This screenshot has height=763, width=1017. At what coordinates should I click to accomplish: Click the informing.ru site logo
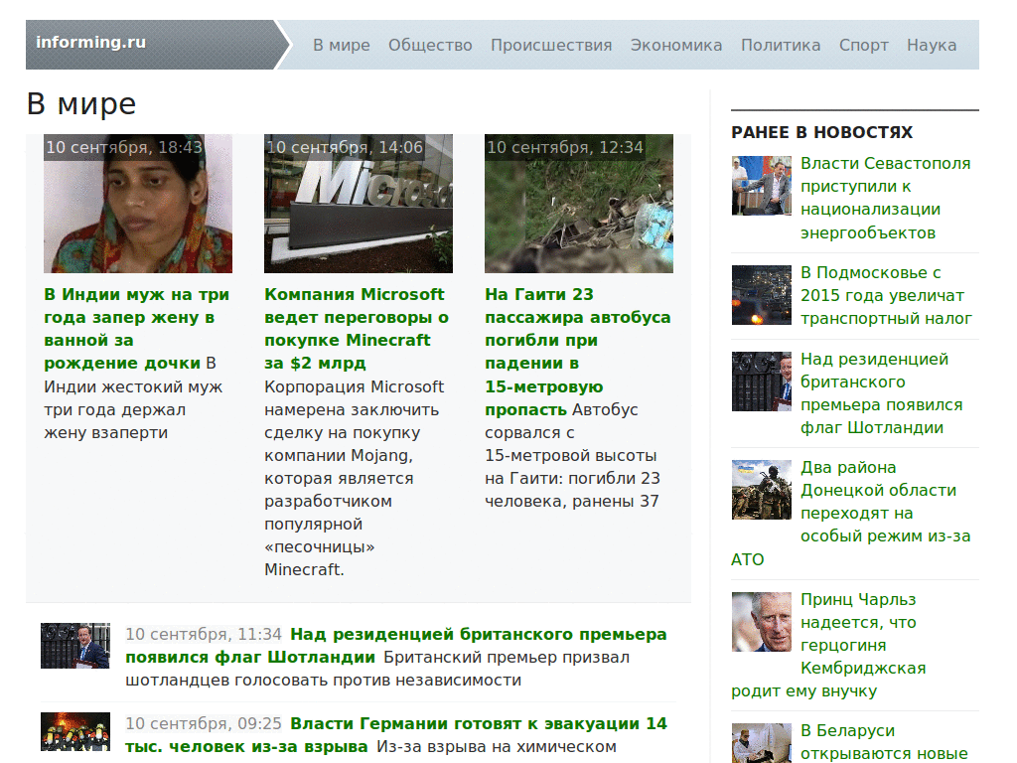[91, 43]
